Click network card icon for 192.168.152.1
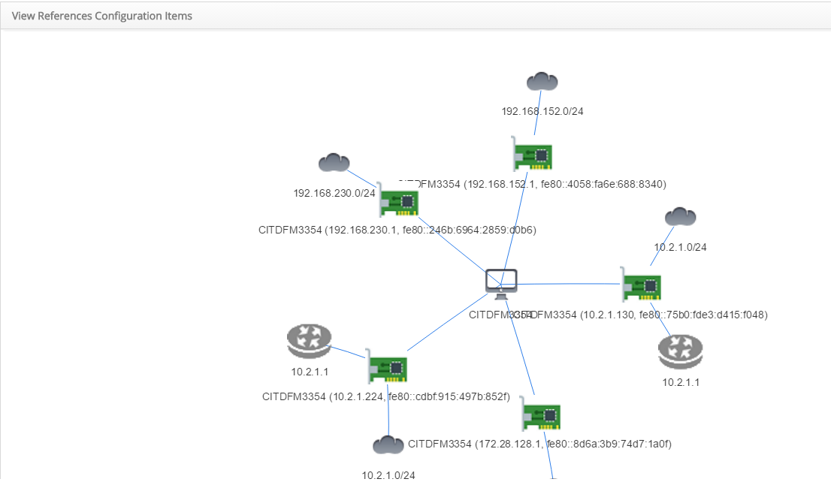This screenshot has width=831, height=482. [532, 156]
